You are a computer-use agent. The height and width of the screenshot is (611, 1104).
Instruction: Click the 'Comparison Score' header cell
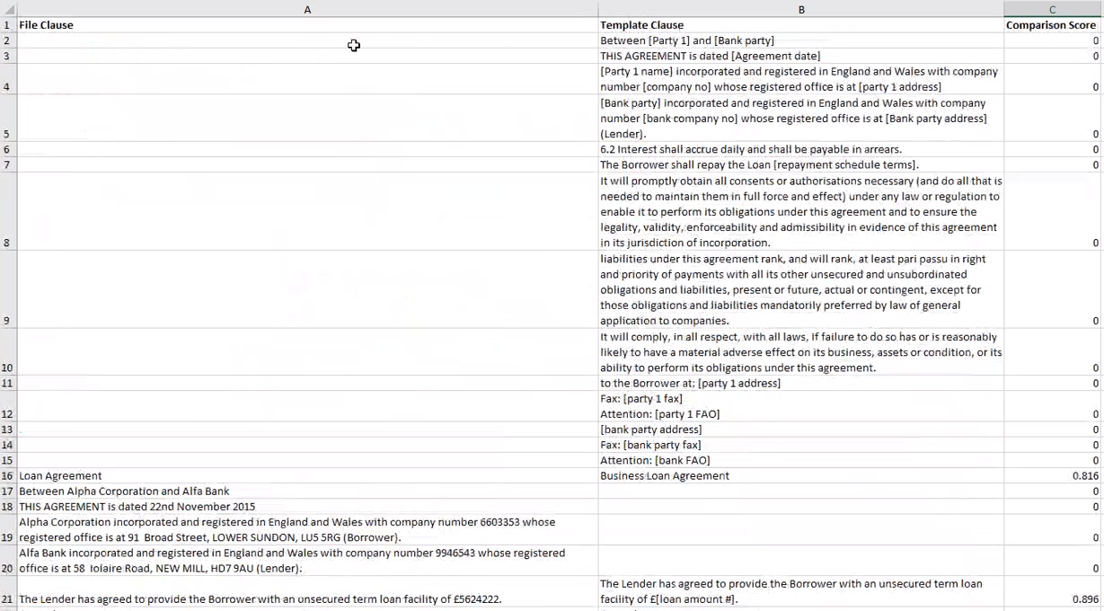1050,25
